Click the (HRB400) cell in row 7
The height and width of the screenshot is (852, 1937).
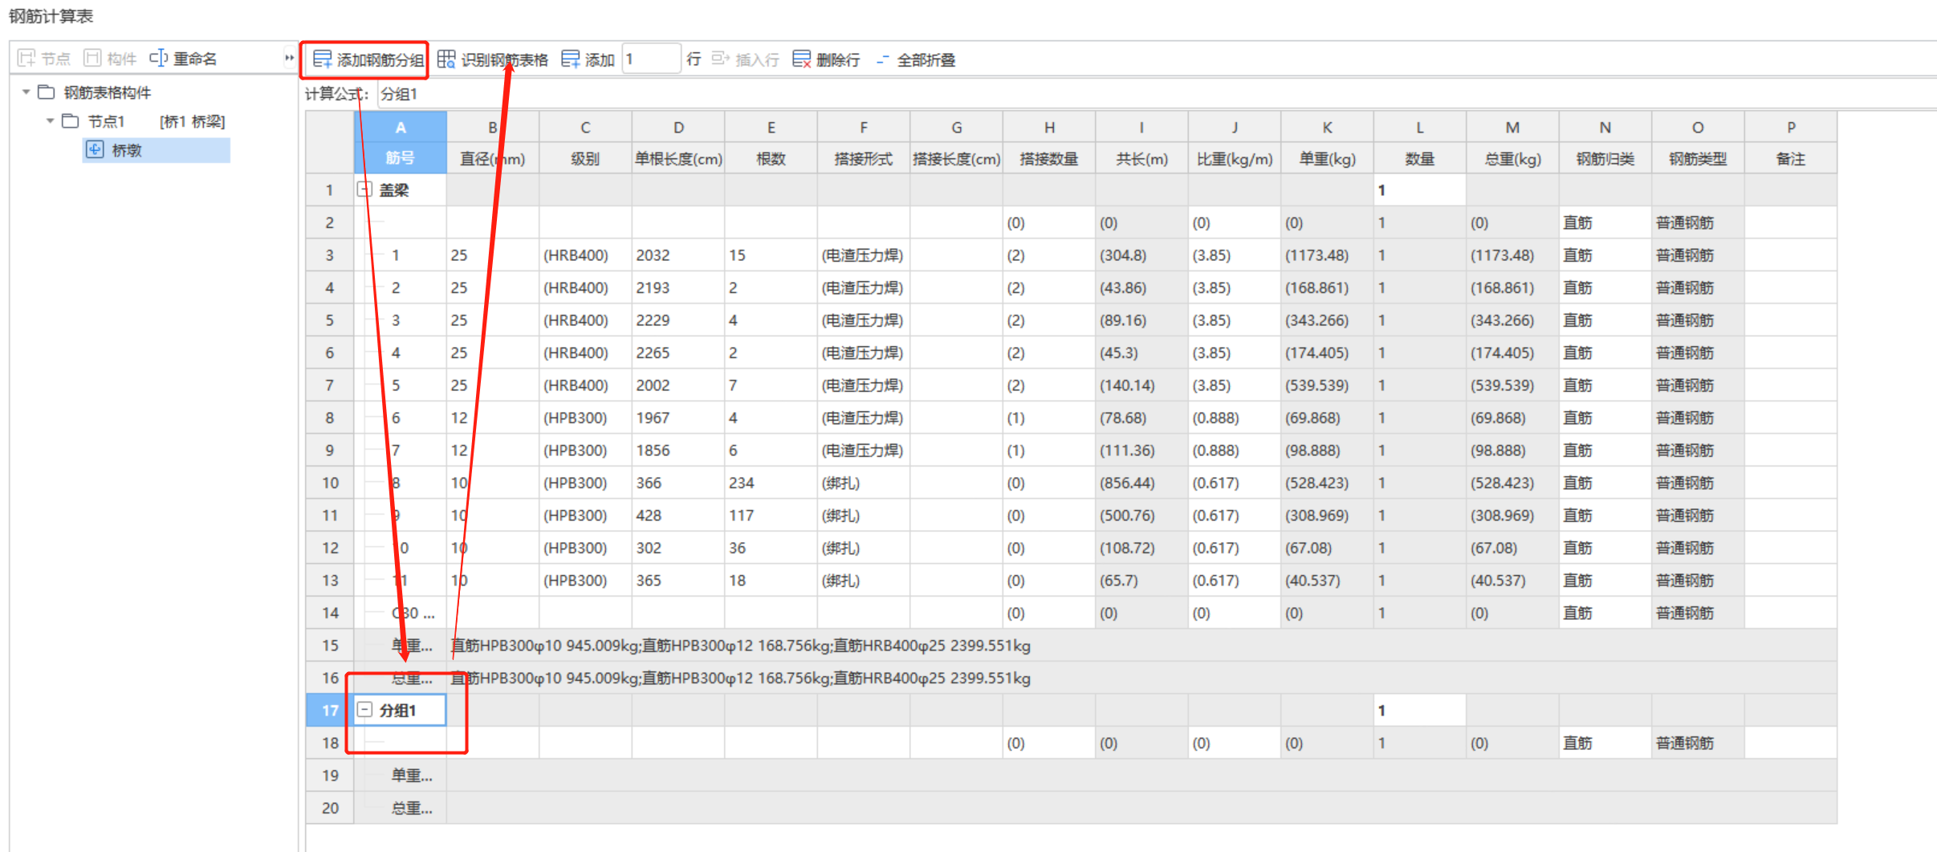click(x=585, y=385)
